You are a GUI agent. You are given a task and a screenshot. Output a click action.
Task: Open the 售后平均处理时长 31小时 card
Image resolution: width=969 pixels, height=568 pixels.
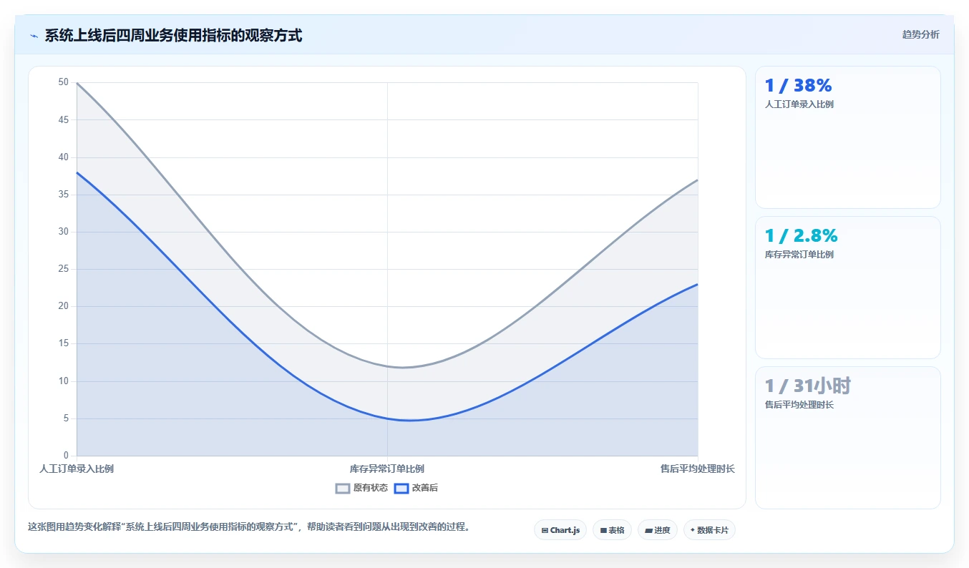pos(847,438)
